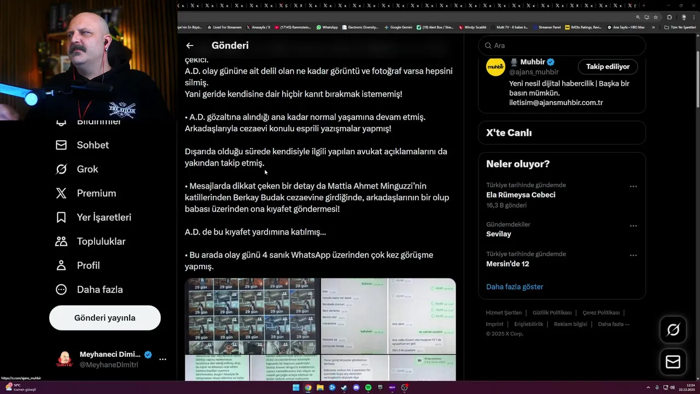This screenshot has height=394, width=700.
Task: Open Erişilebilirlik footer link
Action: (529, 325)
